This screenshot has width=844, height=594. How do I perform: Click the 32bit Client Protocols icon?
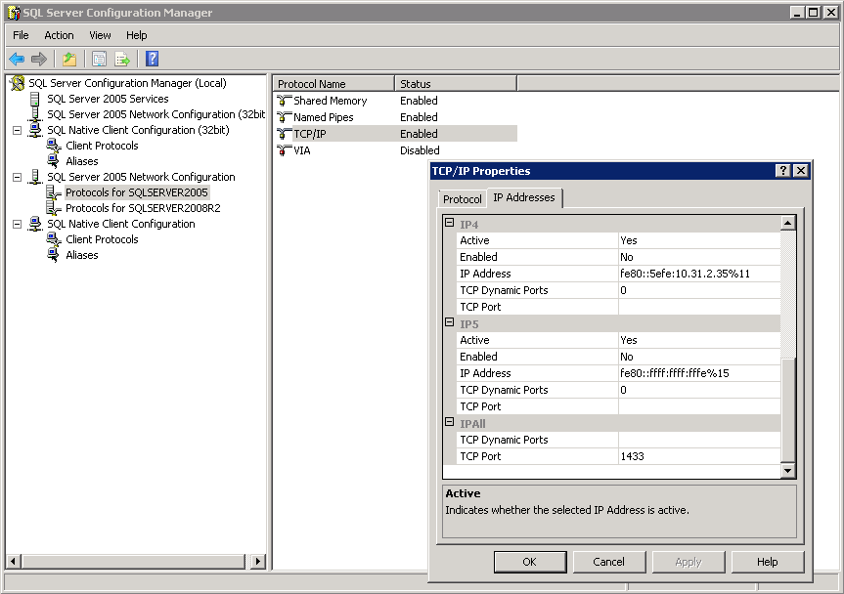pyautogui.click(x=53, y=146)
